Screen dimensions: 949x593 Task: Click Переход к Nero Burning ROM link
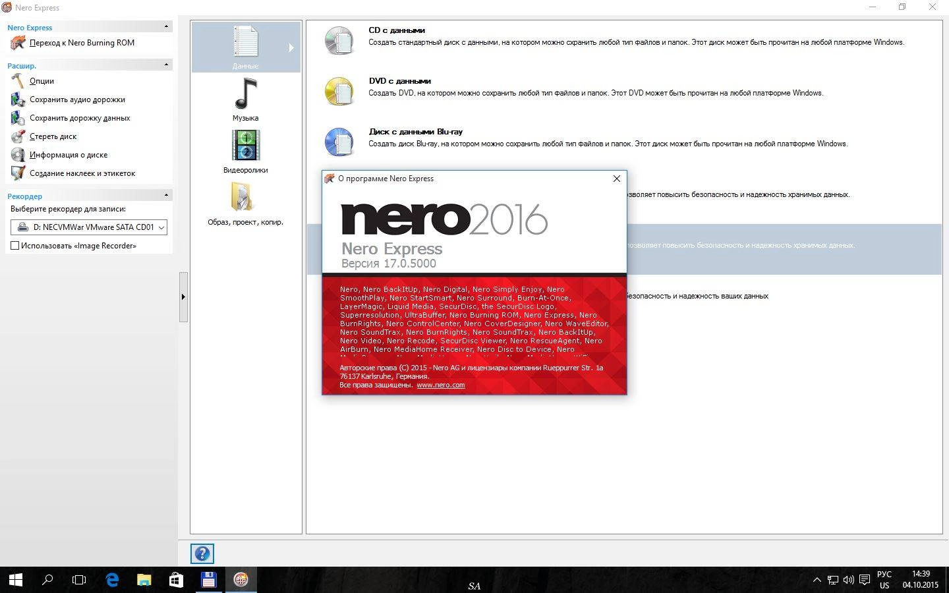[82, 43]
